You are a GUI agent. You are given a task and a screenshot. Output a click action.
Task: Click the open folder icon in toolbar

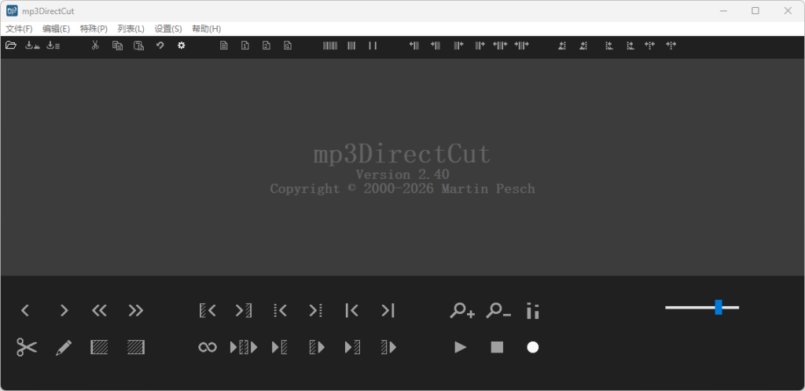11,46
